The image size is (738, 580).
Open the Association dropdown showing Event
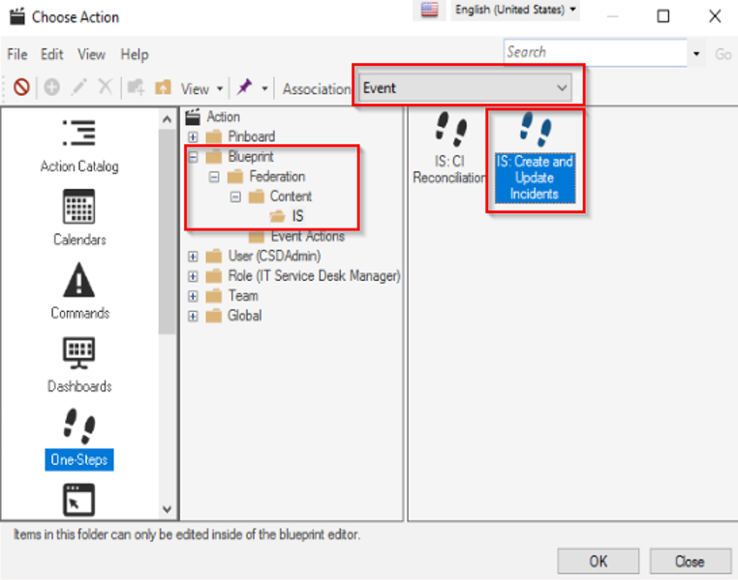tap(466, 88)
